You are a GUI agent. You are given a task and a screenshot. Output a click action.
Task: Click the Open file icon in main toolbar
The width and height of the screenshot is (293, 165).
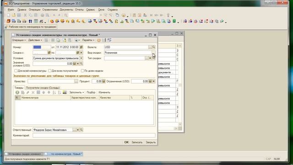[x=14, y=15]
